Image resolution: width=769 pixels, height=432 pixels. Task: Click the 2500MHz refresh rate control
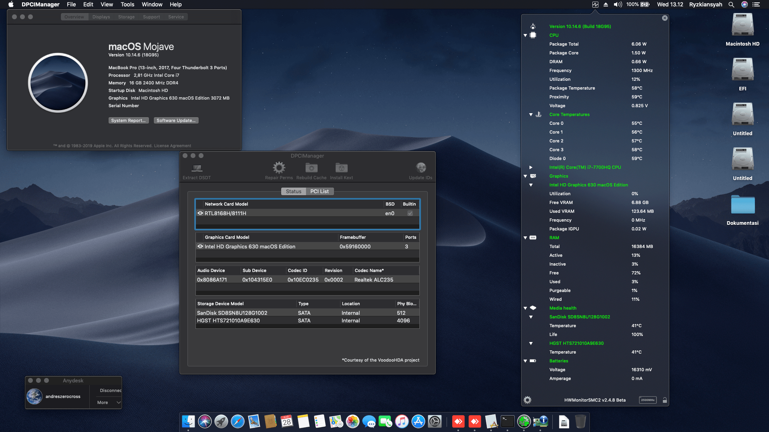pyautogui.click(x=648, y=400)
